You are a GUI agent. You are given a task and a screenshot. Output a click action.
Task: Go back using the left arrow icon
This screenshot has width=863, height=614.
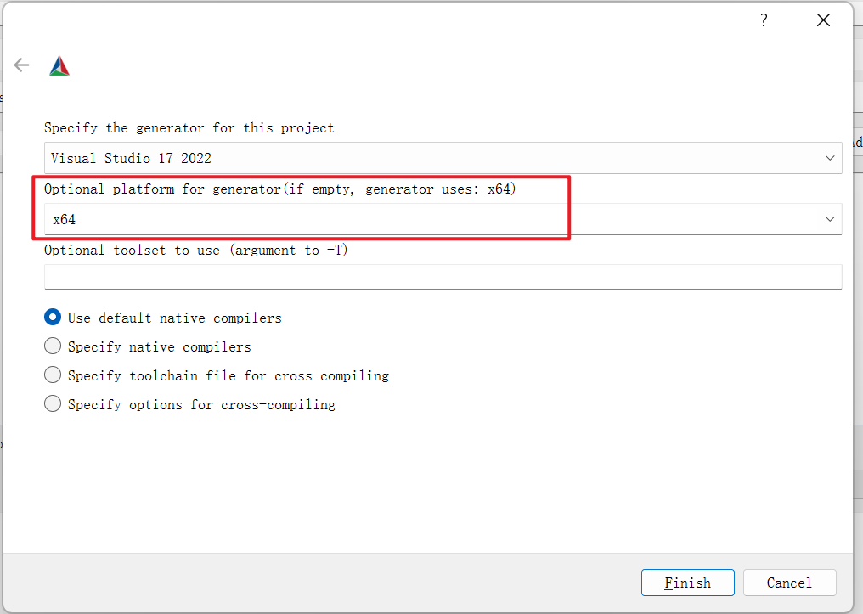[21, 65]
